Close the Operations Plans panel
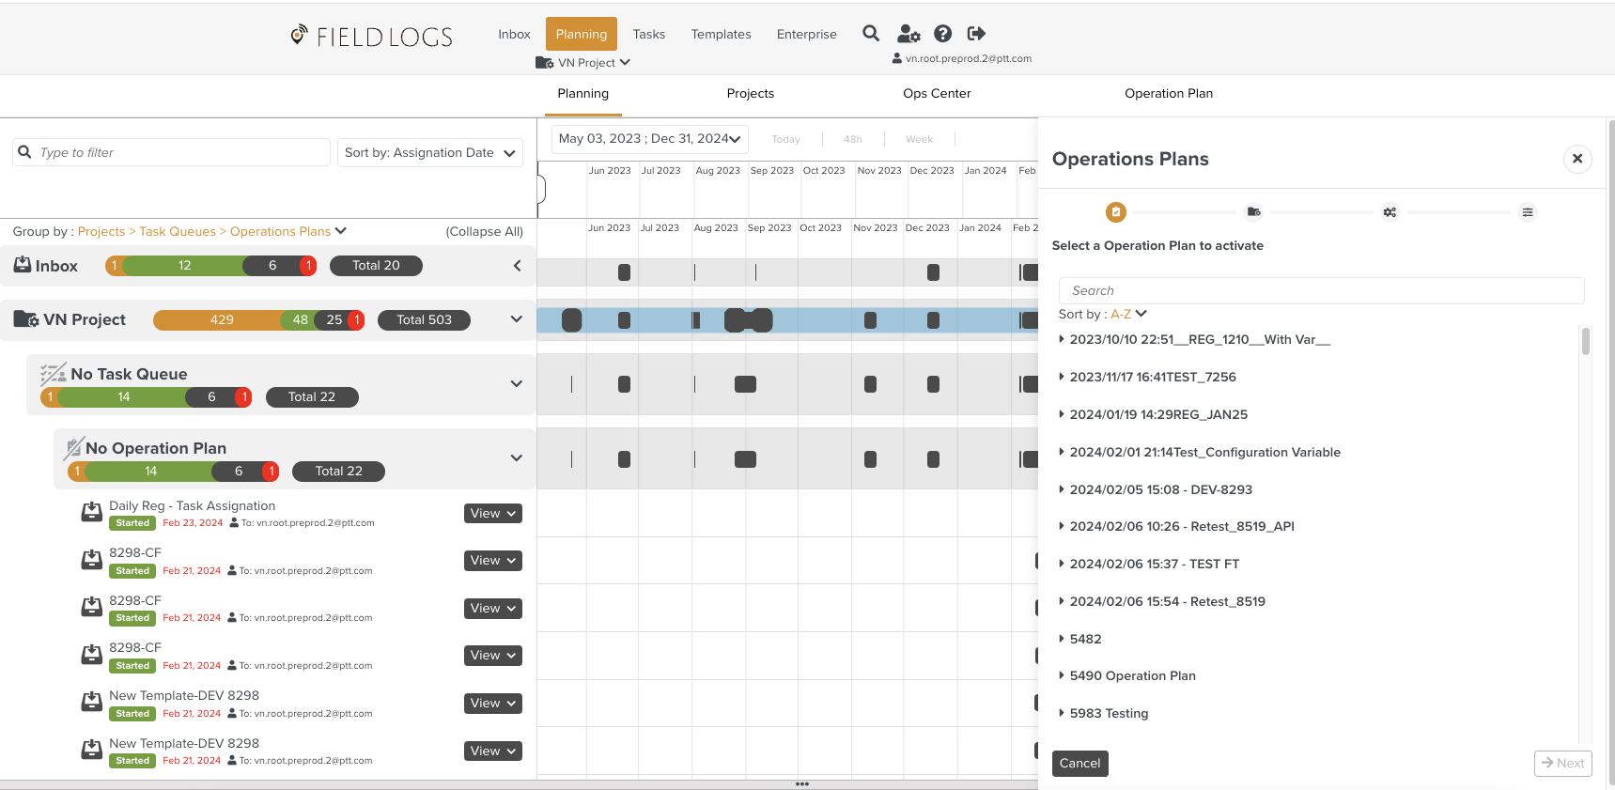Screen dimensions: 1615x790 (x=1577, y=159)
